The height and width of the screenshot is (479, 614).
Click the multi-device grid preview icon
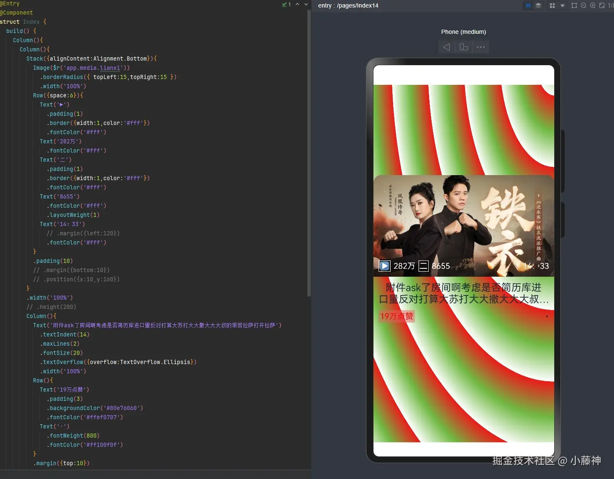(552, 5)
